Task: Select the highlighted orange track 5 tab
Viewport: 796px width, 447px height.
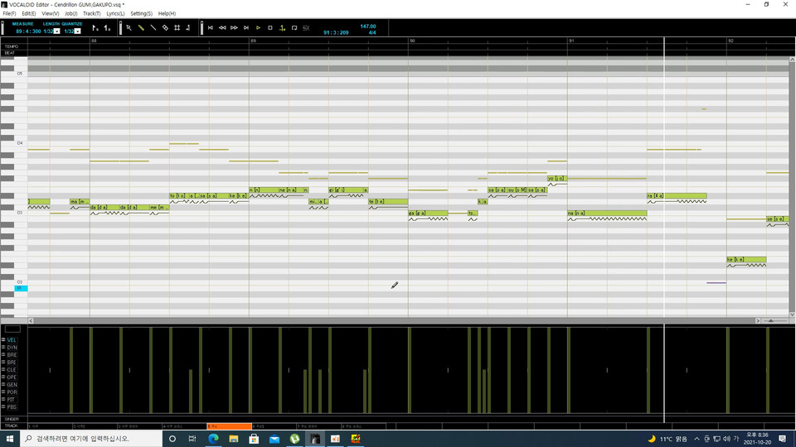Action: tap(229, 426)
